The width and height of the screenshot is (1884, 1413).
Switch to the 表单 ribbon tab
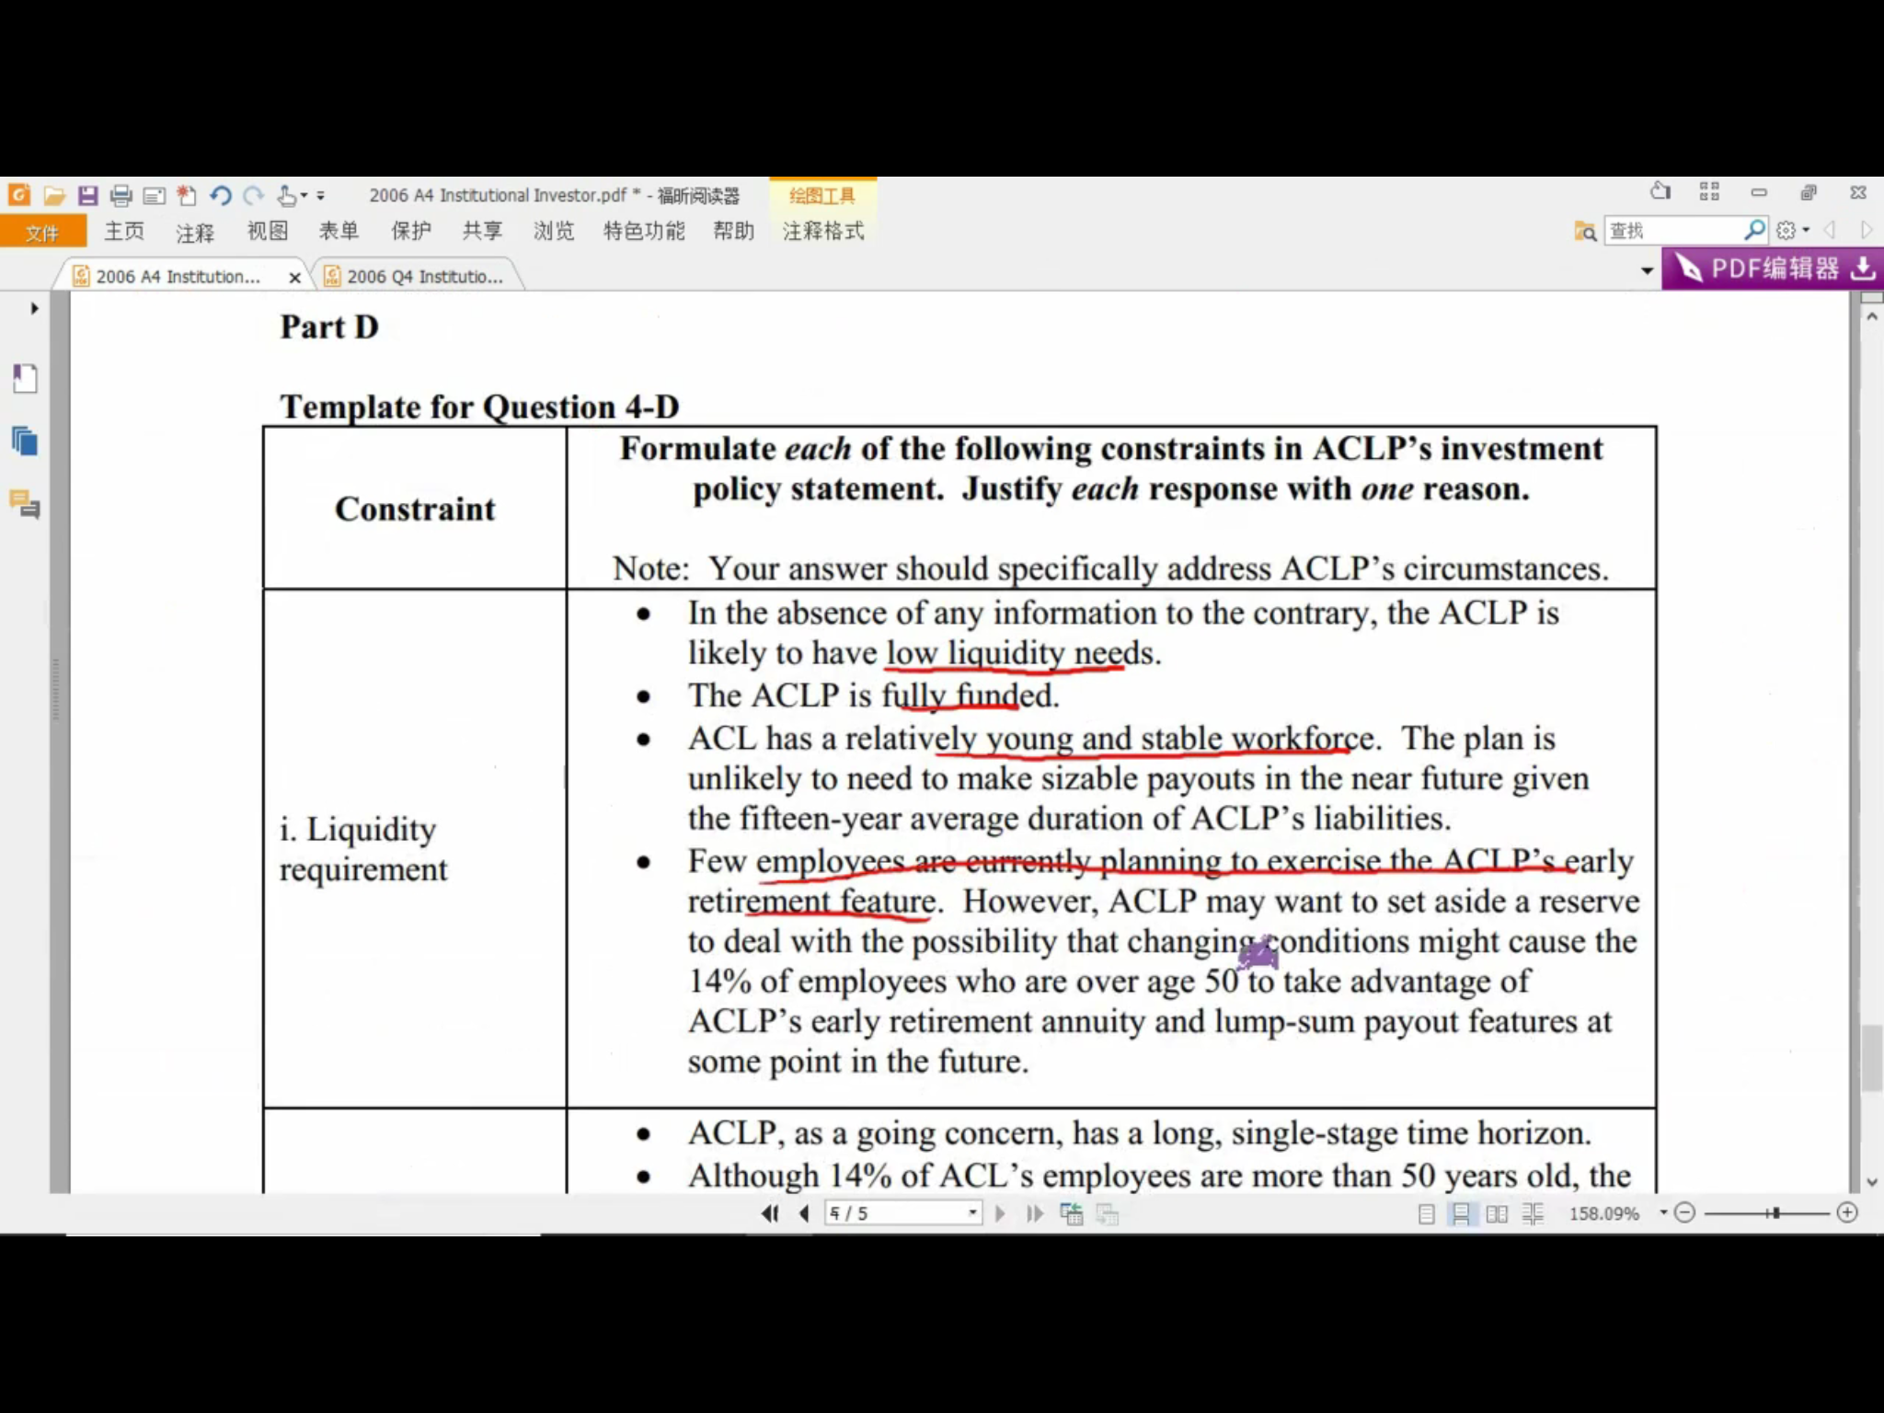click(x=339, y=231)
